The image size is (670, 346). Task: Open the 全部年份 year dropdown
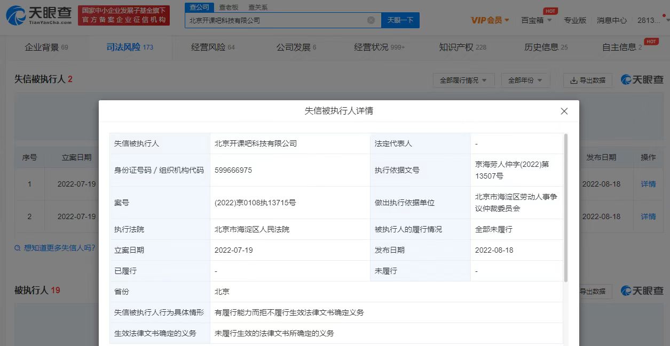pos(525,81)
